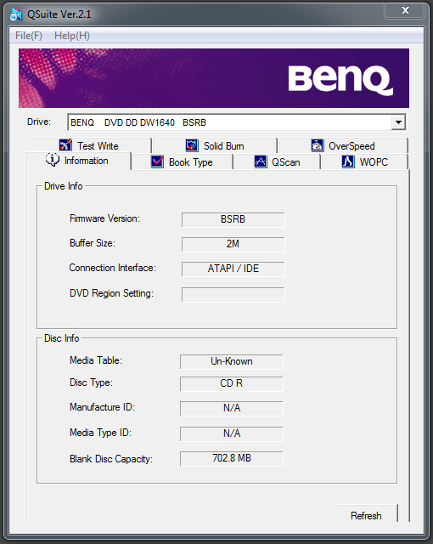Viewport: 433px width, 544px height.
Task: Switch to the QScan tab
Action: pos(277,162)
